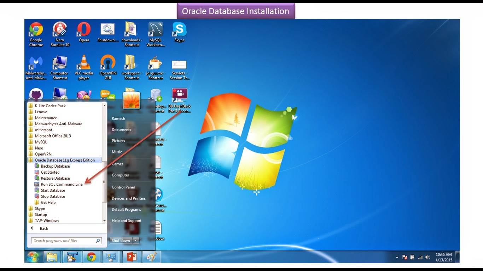Viewport: 483px width, 271px height.
Task: Open the Control Panel taskbar button
Action: (x=111, y=257)
